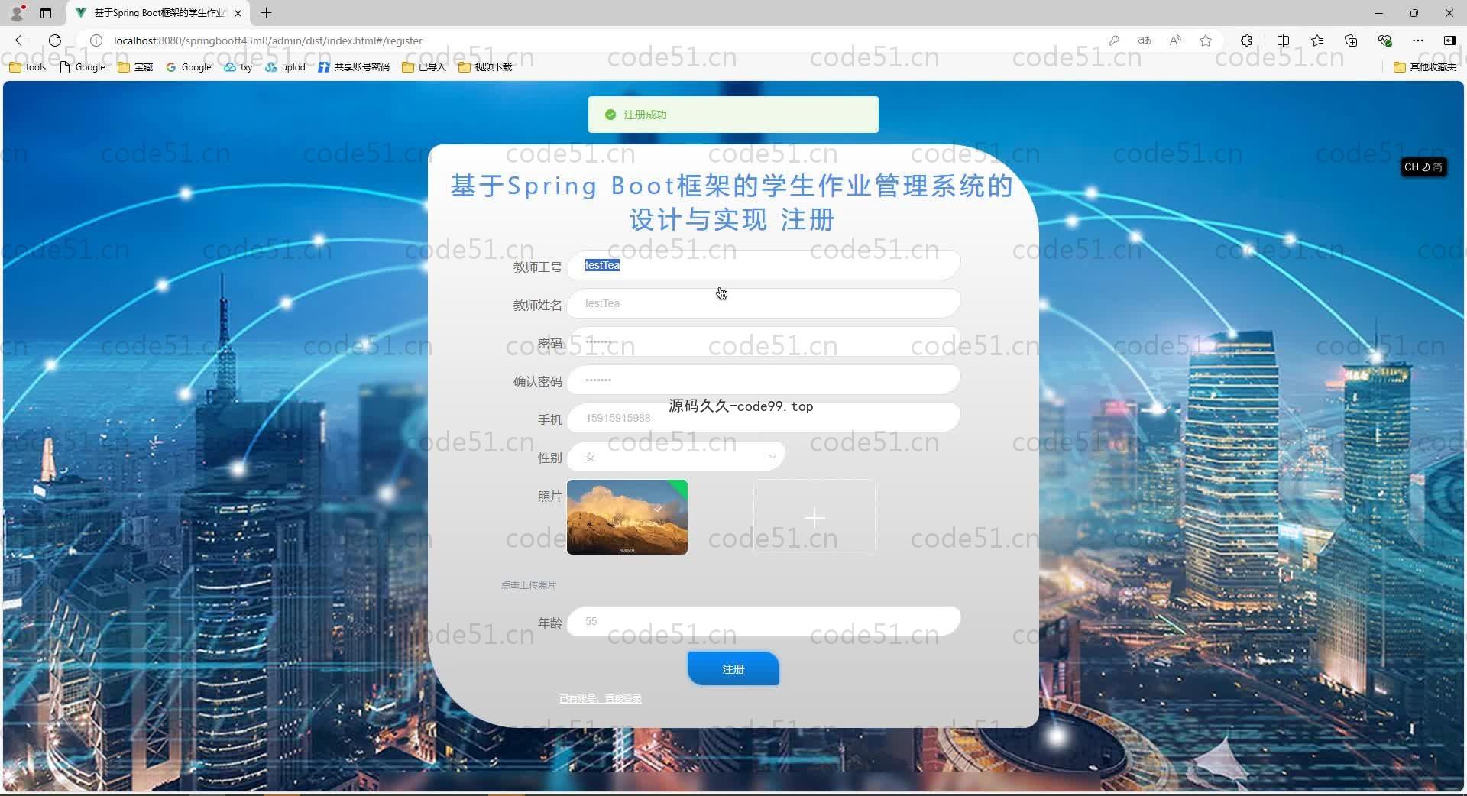Click the 注册成功 success notification
This screenshot has height=796, width=1467.
click(733, 115)
